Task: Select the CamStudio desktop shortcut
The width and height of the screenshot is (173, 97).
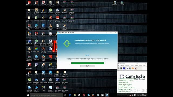Action: (51, 34)
